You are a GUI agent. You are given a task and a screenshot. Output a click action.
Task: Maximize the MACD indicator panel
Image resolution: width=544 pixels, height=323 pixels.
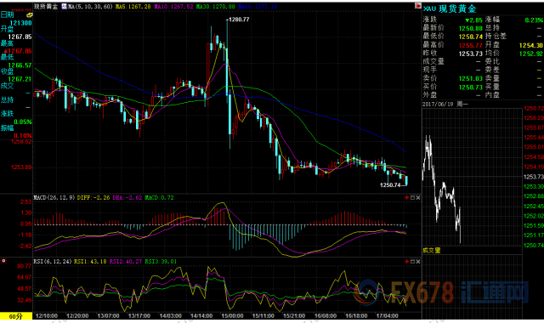coord(412,197)
